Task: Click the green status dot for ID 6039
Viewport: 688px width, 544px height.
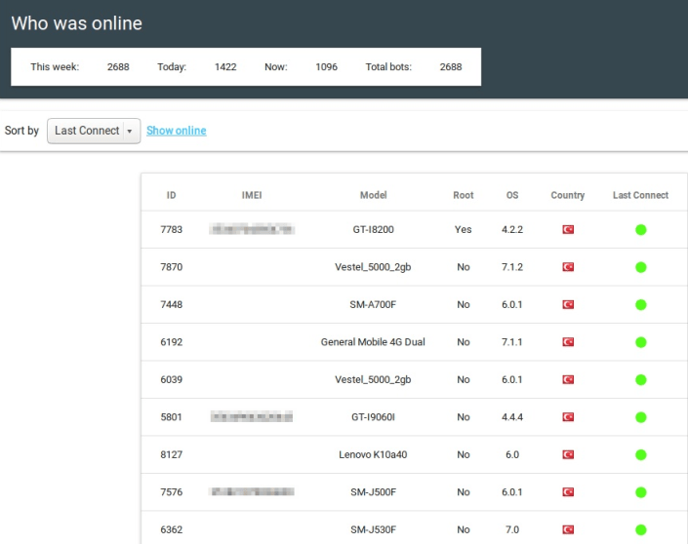Action: click(641, 380)
